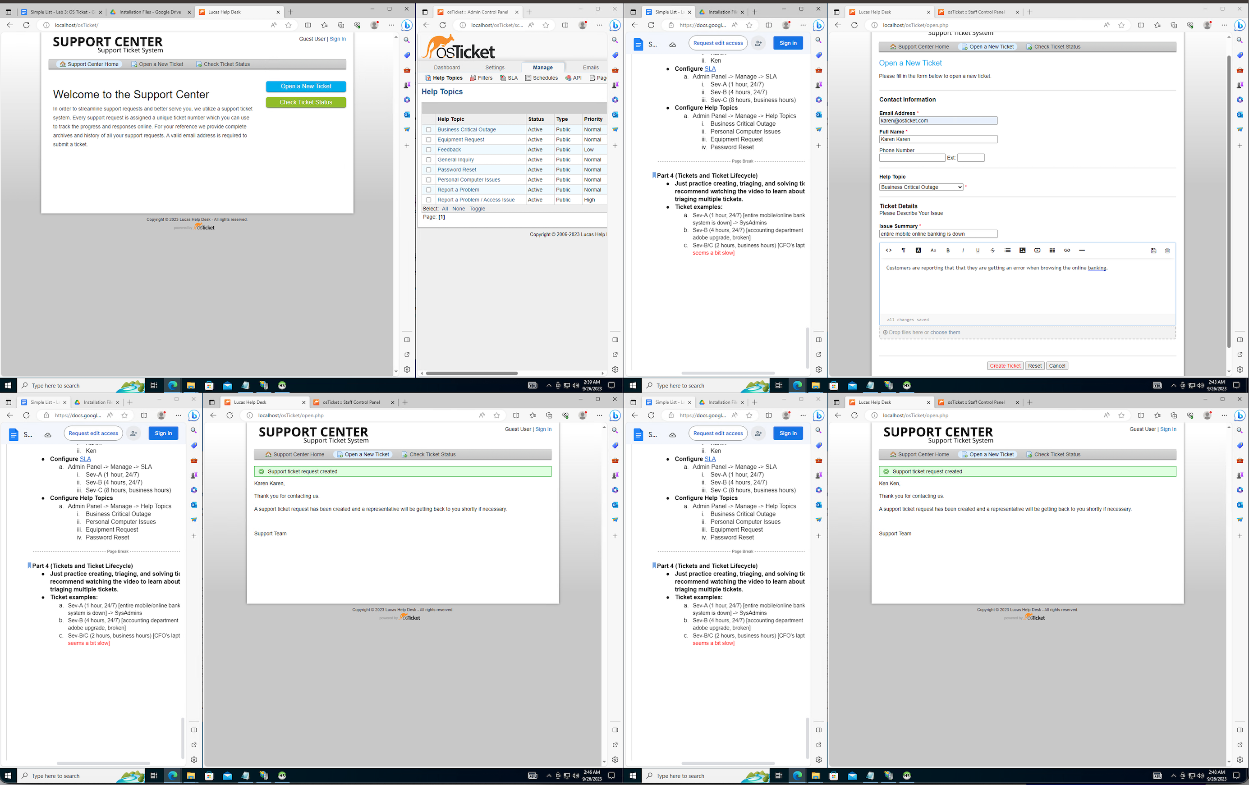Click the Underline icon in the ticket editor
1249x785 pixels.
pos(978,251)
